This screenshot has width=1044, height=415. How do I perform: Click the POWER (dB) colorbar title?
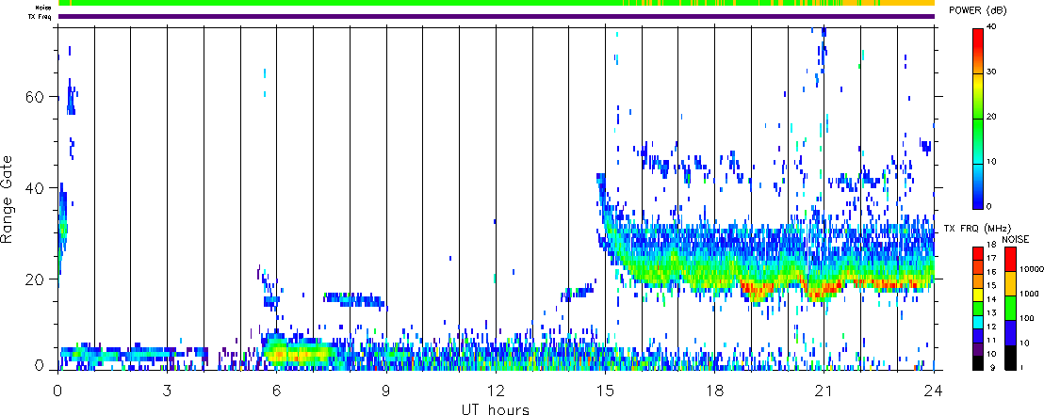[x=978, y=10]
